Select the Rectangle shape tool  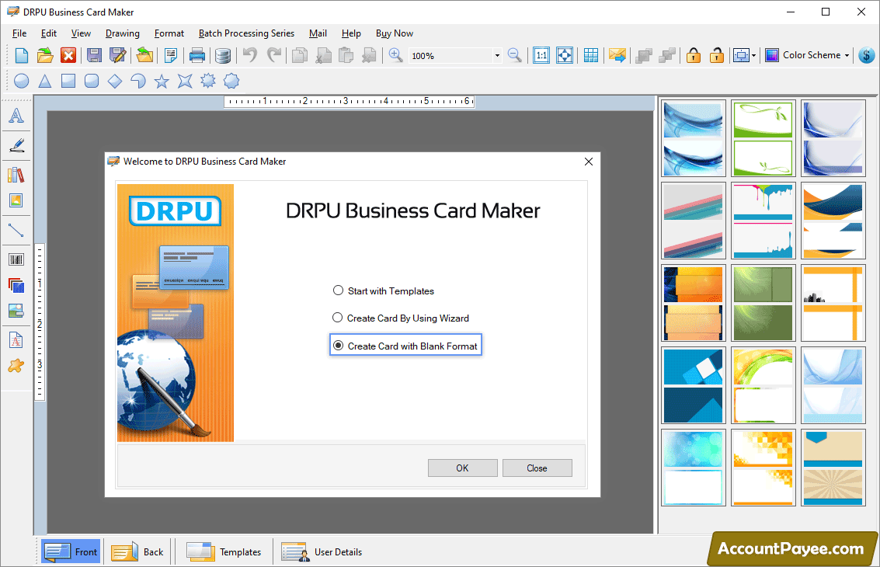tap(68, 81)
